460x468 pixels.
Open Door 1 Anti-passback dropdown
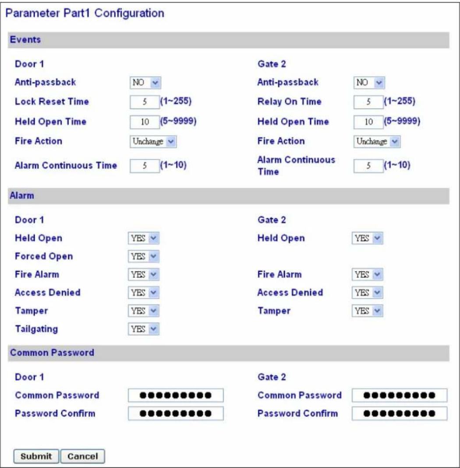[x=145, y=83]
